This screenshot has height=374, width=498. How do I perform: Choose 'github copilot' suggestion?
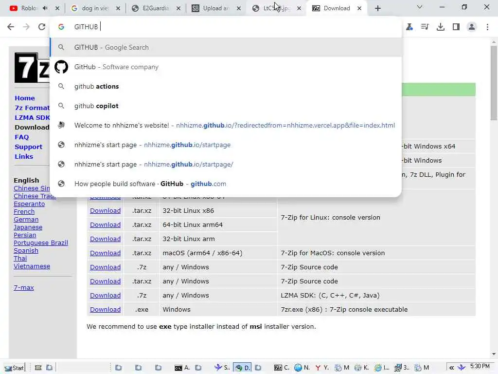[x=226, y=106]
